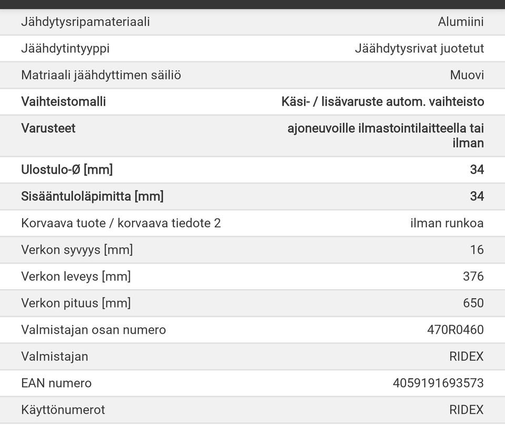Screen dimensions: 505x440
Task: Select part number 470R0460
Action: click(455, 330)
